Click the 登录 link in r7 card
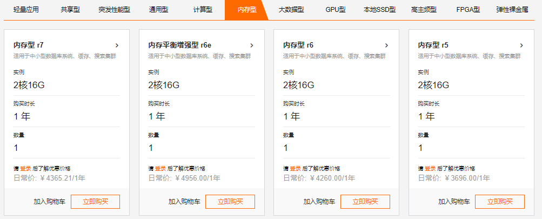This screenshot has height=219, width=542. [25, 169]
